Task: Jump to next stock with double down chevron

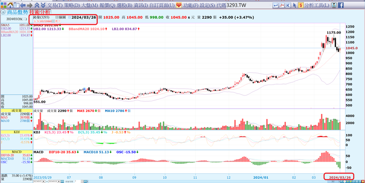Action: [43, 5]
